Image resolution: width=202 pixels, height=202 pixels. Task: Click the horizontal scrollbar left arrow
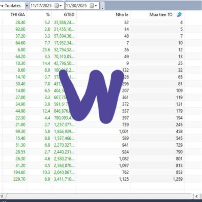197,196
